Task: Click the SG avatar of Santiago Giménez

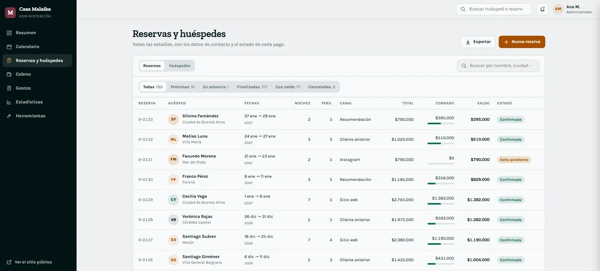Action: pos(173,260)
